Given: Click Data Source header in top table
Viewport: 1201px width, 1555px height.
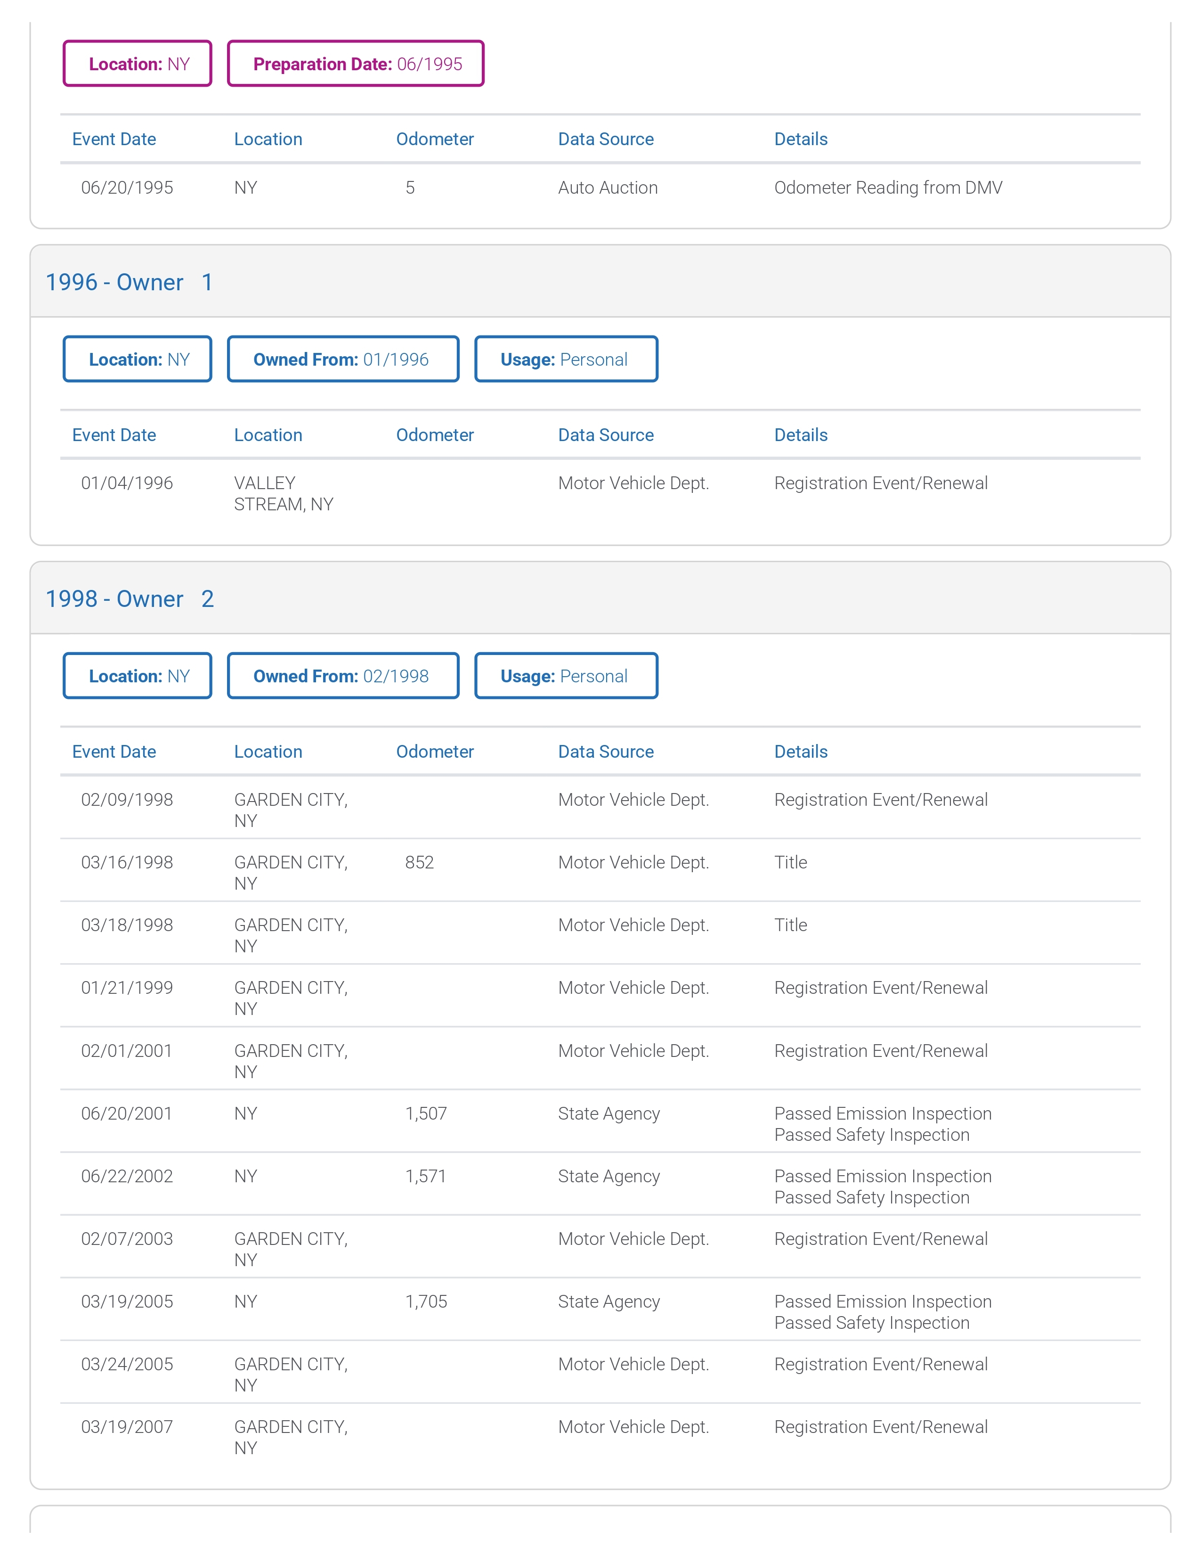Looking at the screenshot, I should [606, 139].
